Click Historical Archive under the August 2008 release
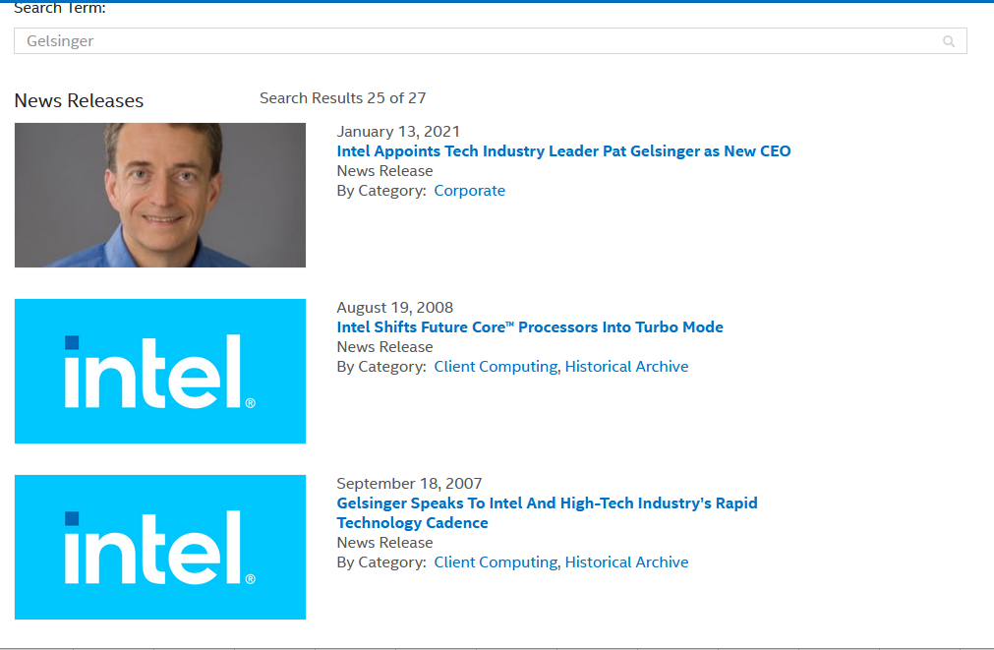Image resolution: width=994 pixels, height=650 pixels. 626,367
